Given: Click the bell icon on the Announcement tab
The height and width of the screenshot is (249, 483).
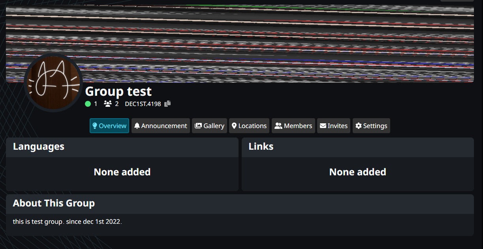Looking at the screenshot, I should click(137, 126).
